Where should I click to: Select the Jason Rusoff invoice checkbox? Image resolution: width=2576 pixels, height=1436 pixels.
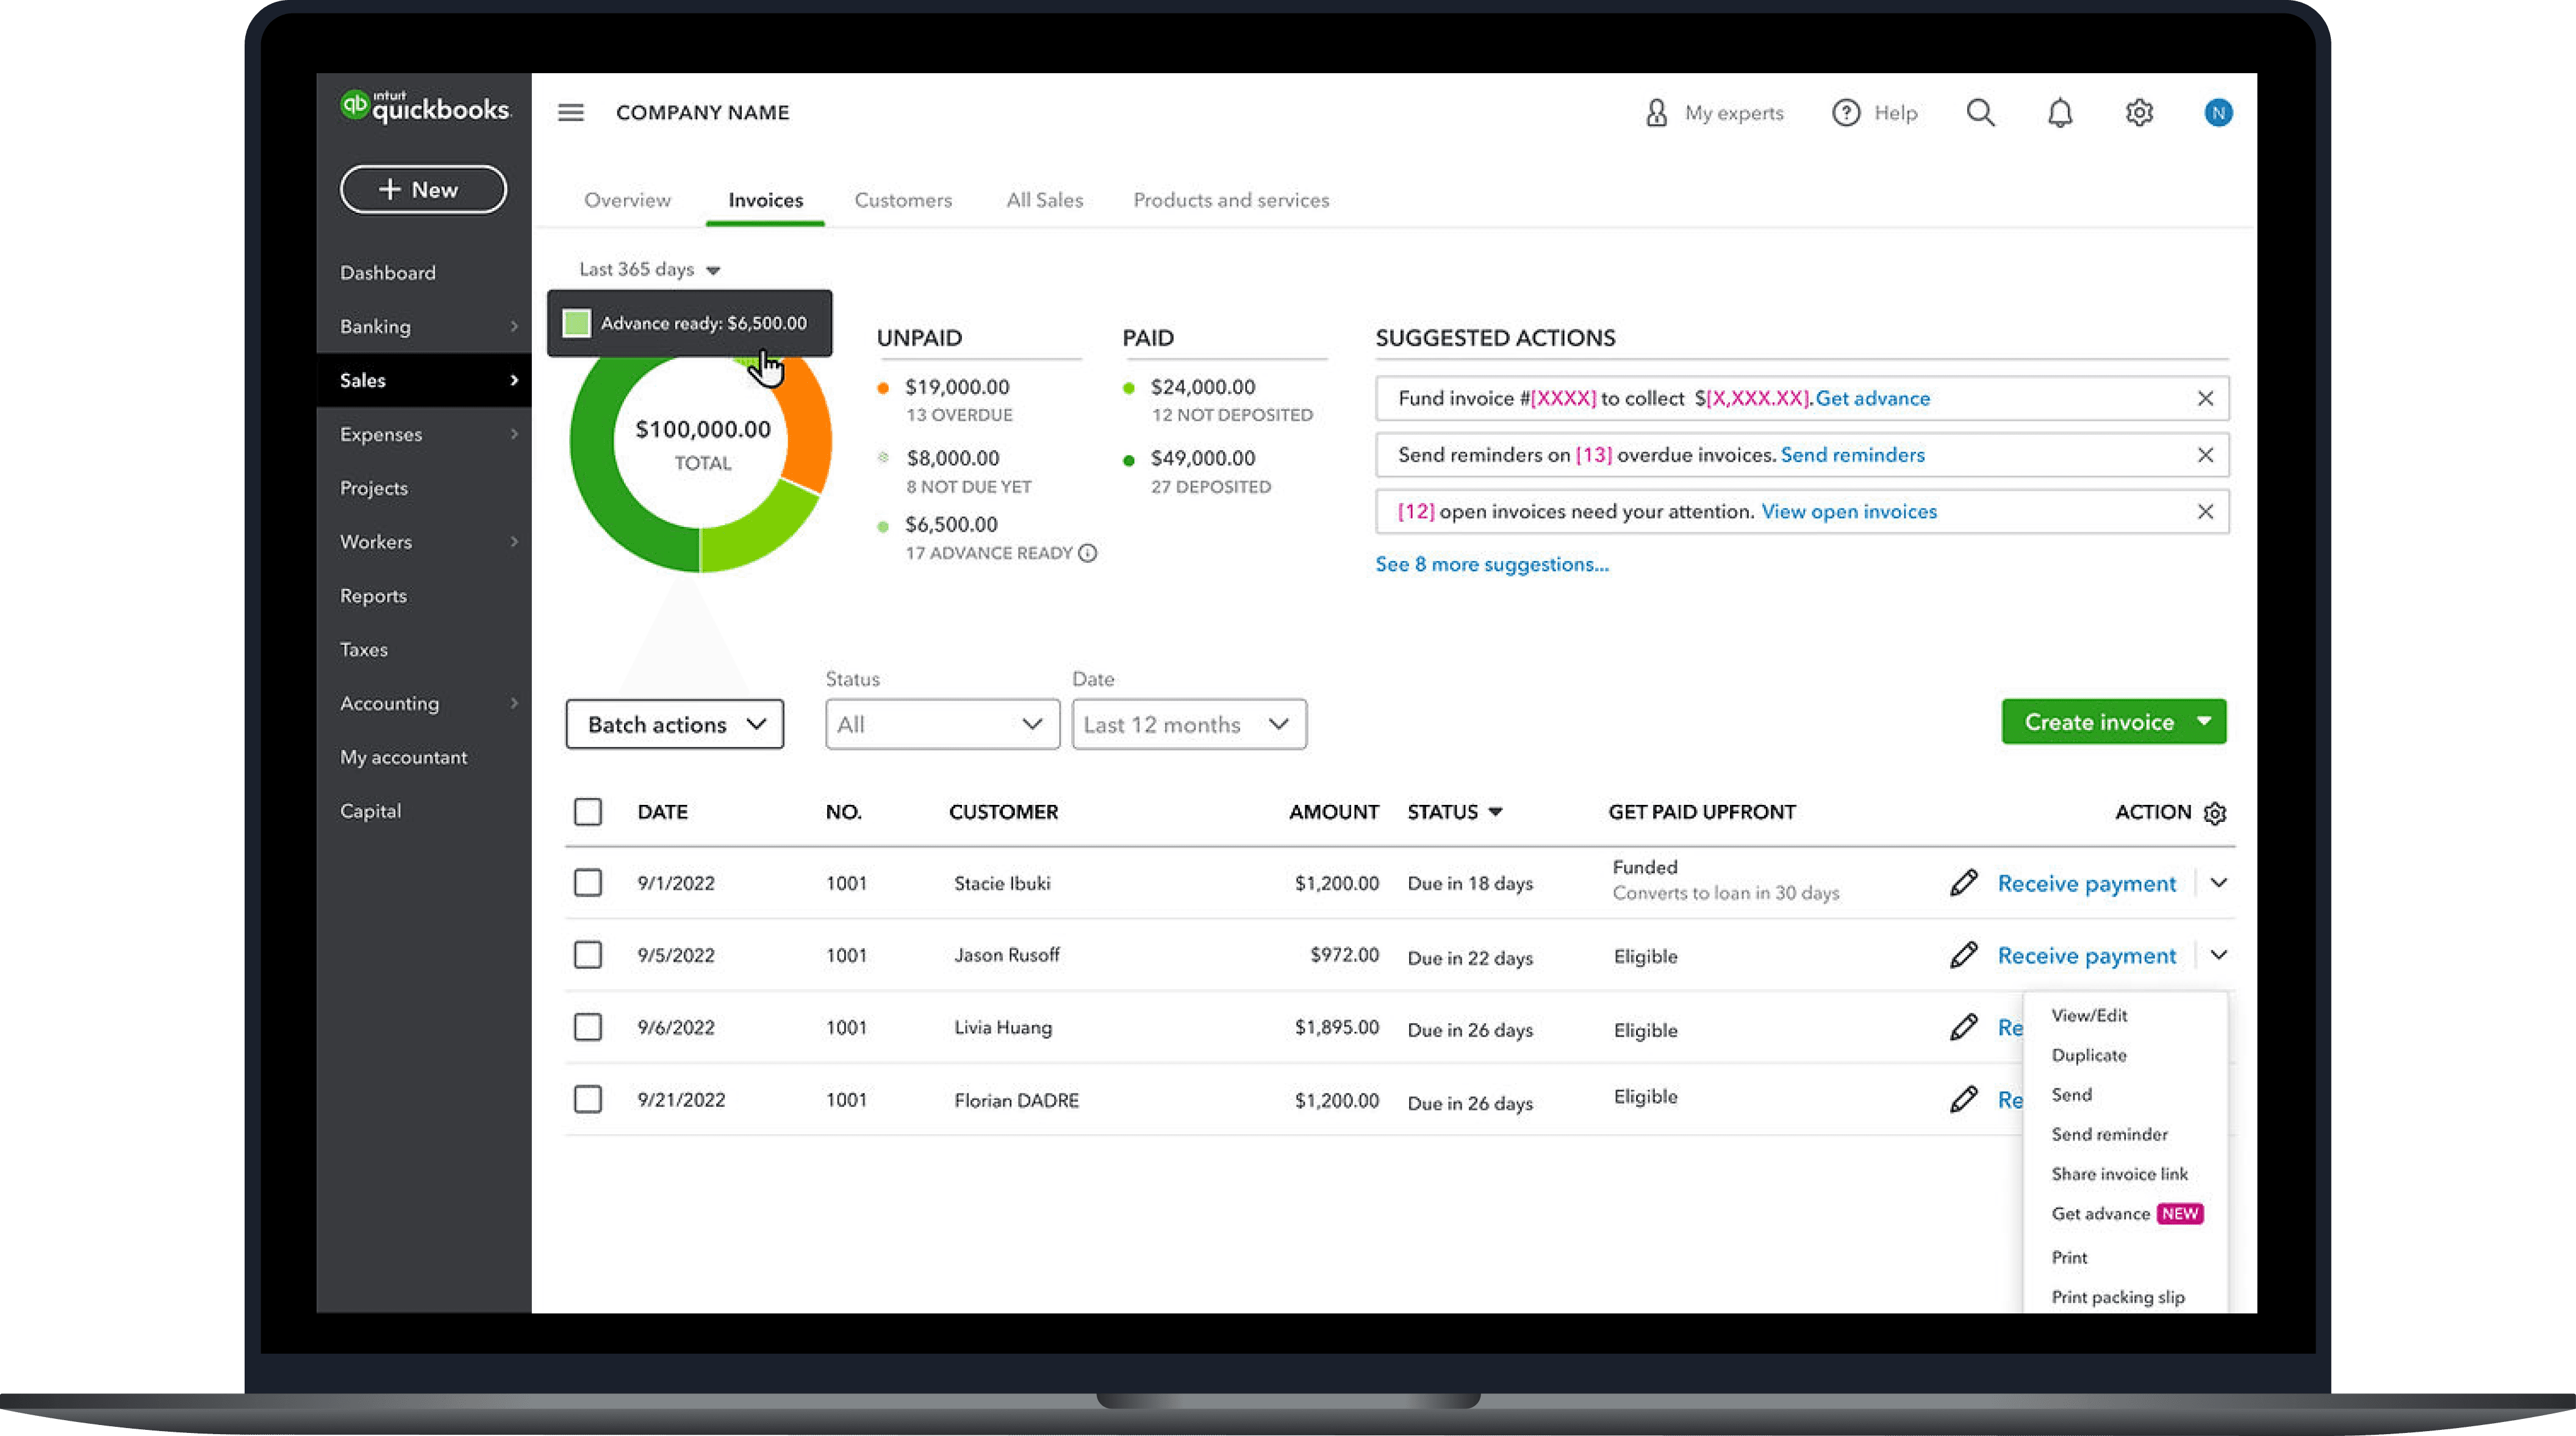coord(587,956)
